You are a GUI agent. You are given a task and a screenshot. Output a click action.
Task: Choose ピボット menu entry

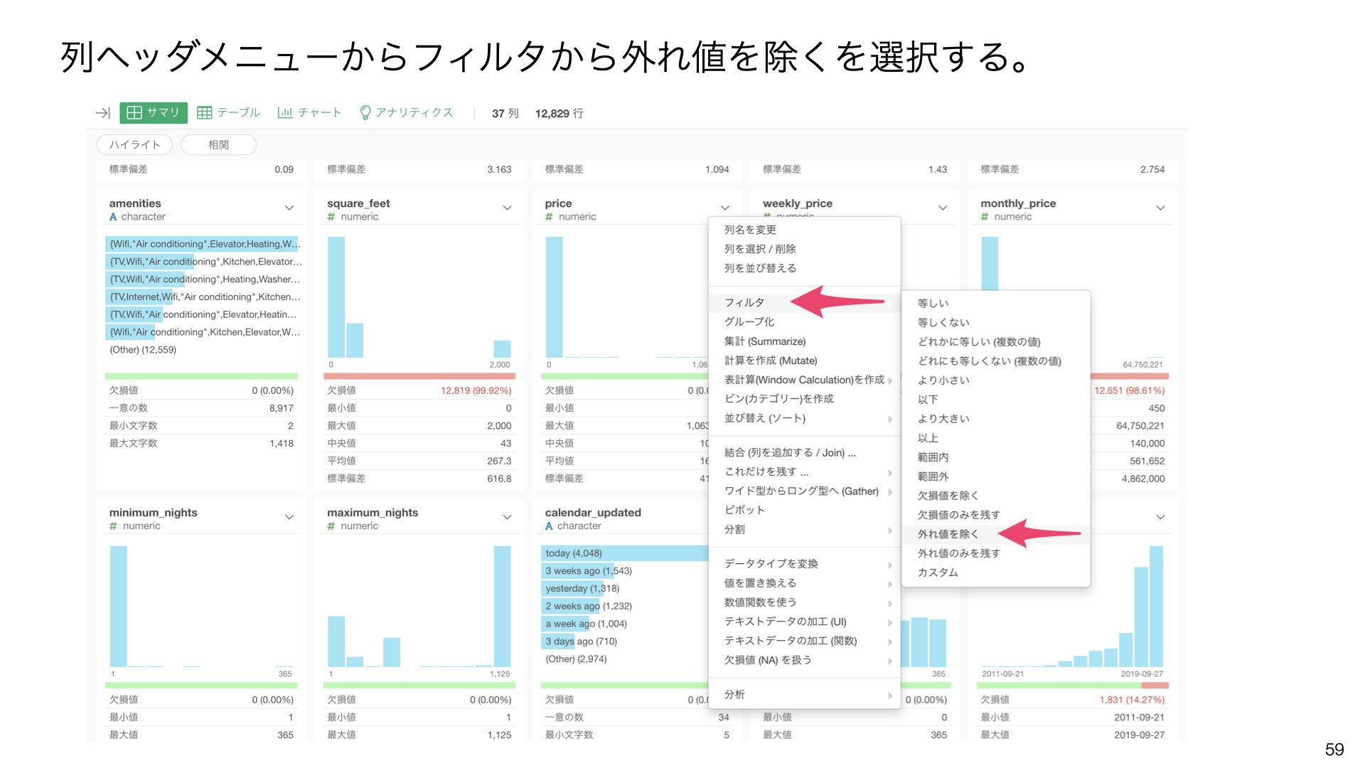point(804,510)
